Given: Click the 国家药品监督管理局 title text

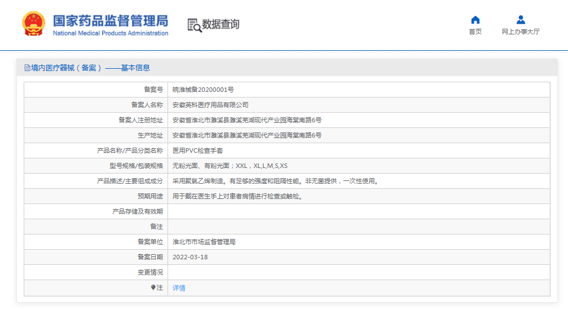Looking at the screenshot, I should 111,21.
